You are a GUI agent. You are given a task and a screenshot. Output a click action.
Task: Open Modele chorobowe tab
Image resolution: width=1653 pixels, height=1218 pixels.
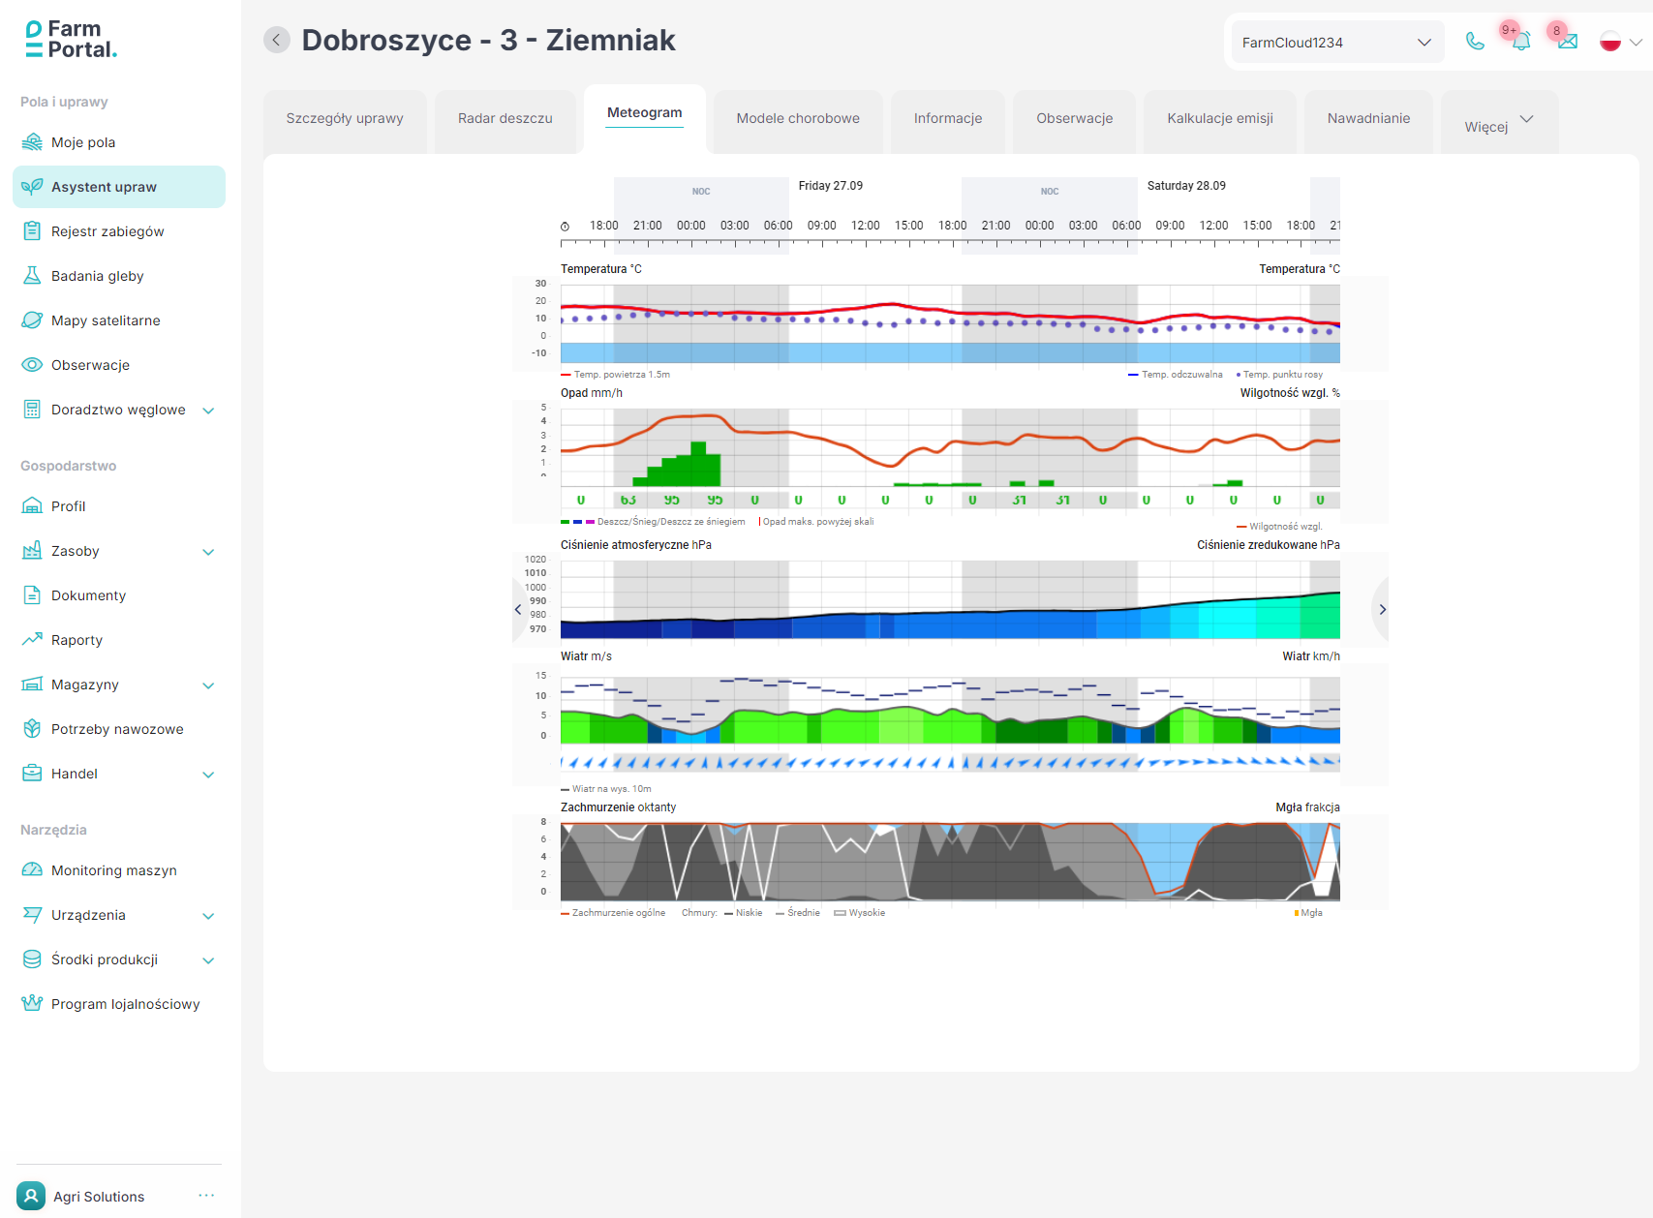pos(798,122)
